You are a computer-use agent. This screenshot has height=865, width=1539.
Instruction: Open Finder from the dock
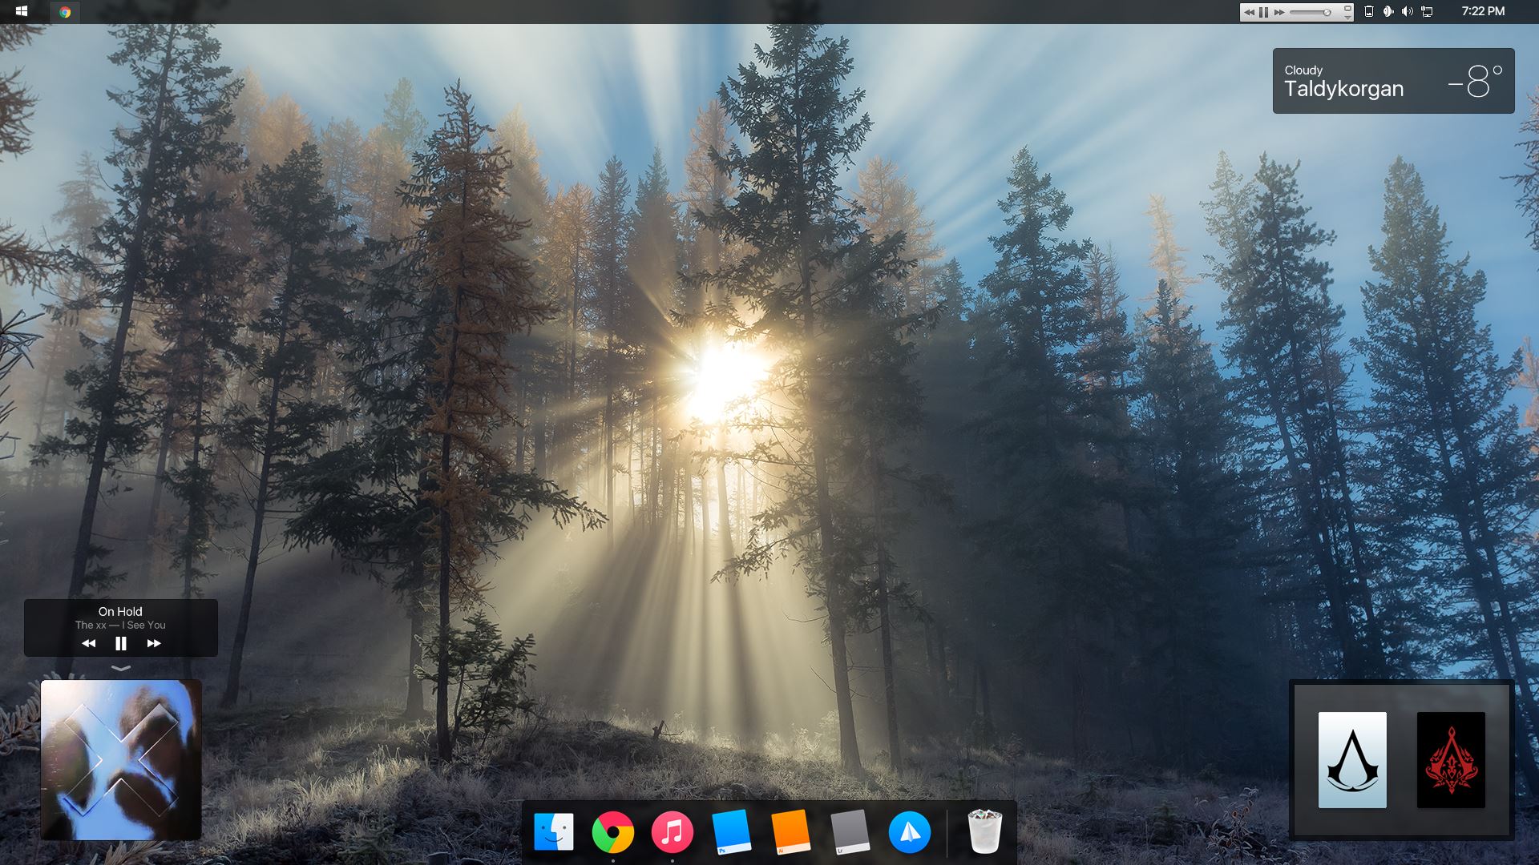554,833
